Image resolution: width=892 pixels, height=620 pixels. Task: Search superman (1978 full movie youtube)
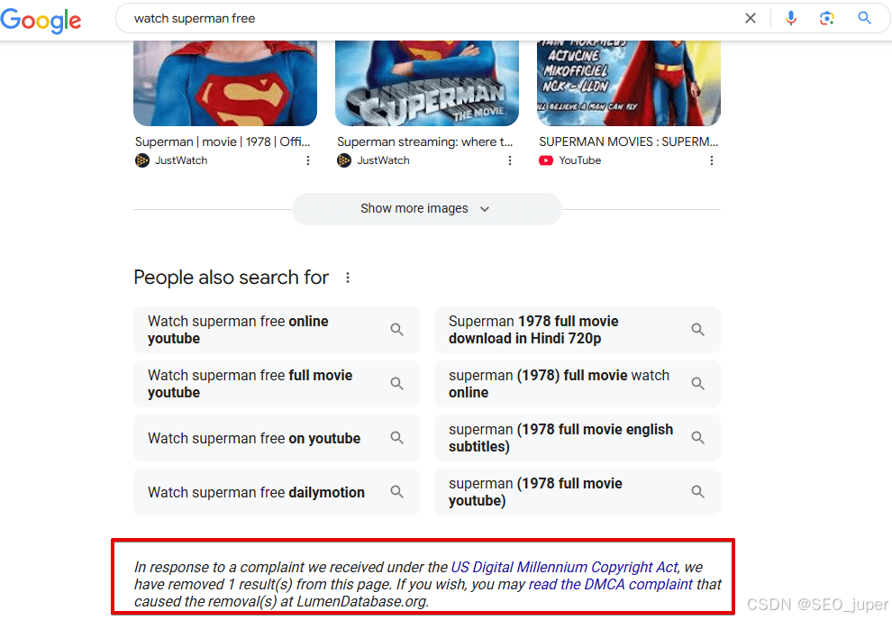point(578,492)
